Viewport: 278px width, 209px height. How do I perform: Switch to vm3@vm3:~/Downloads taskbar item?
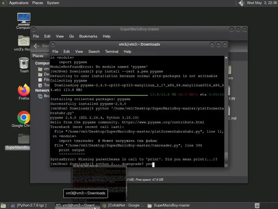coord(77,205)
